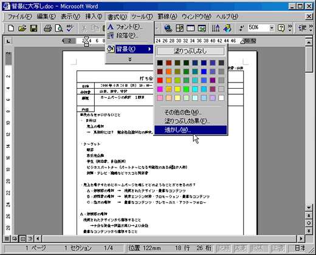Pick the magenta color swatch
The height and width of the screenshot is (255, 316).
coord(160,89)
